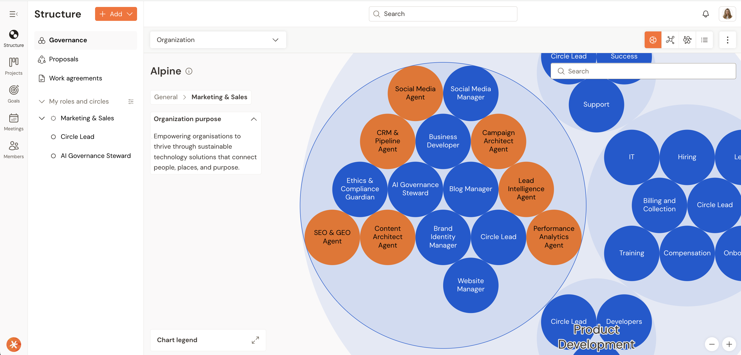Open the Organization dropdown

(218, 40)
